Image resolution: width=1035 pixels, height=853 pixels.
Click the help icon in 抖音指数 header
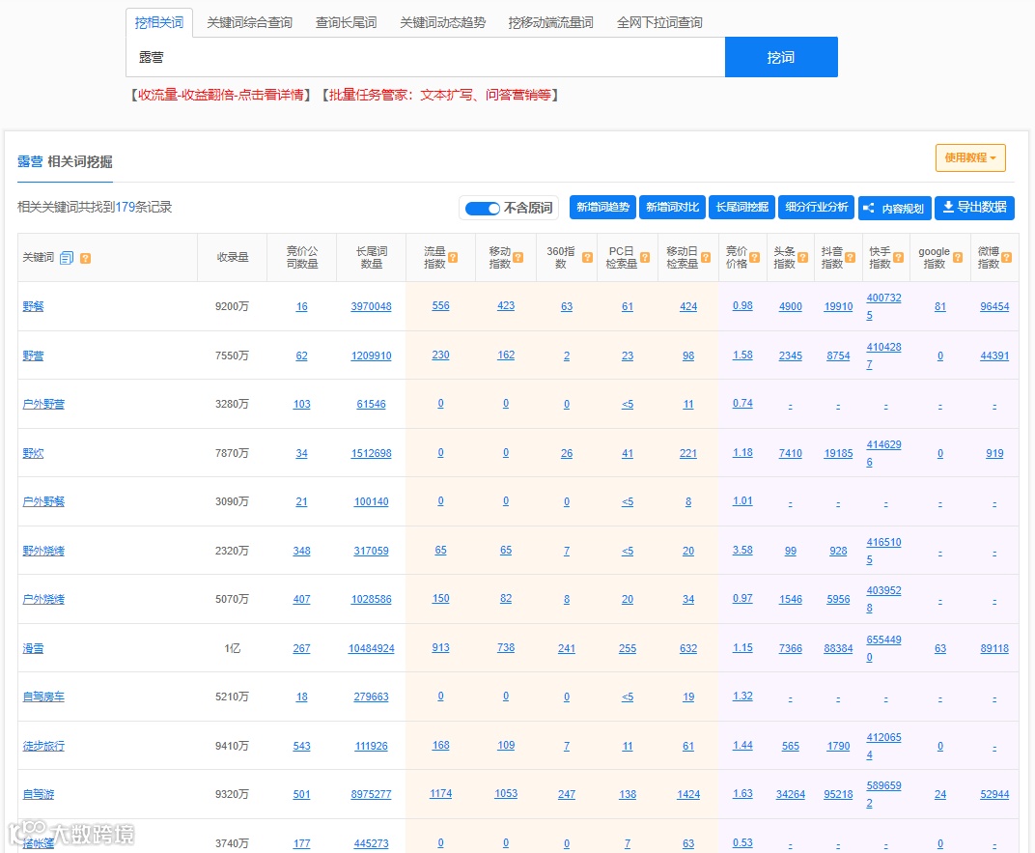tap(851, 258)
